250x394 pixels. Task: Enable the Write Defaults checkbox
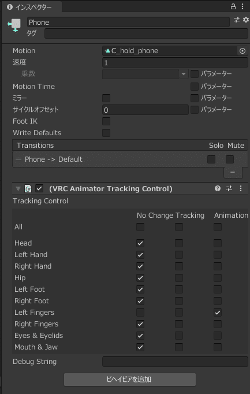click(106, 133)
